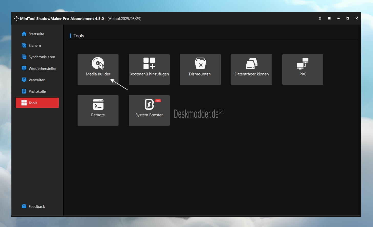This screenshot has width=373, height=227.
Task: Open the Sichern page
Action: click(x=37, y=45)
